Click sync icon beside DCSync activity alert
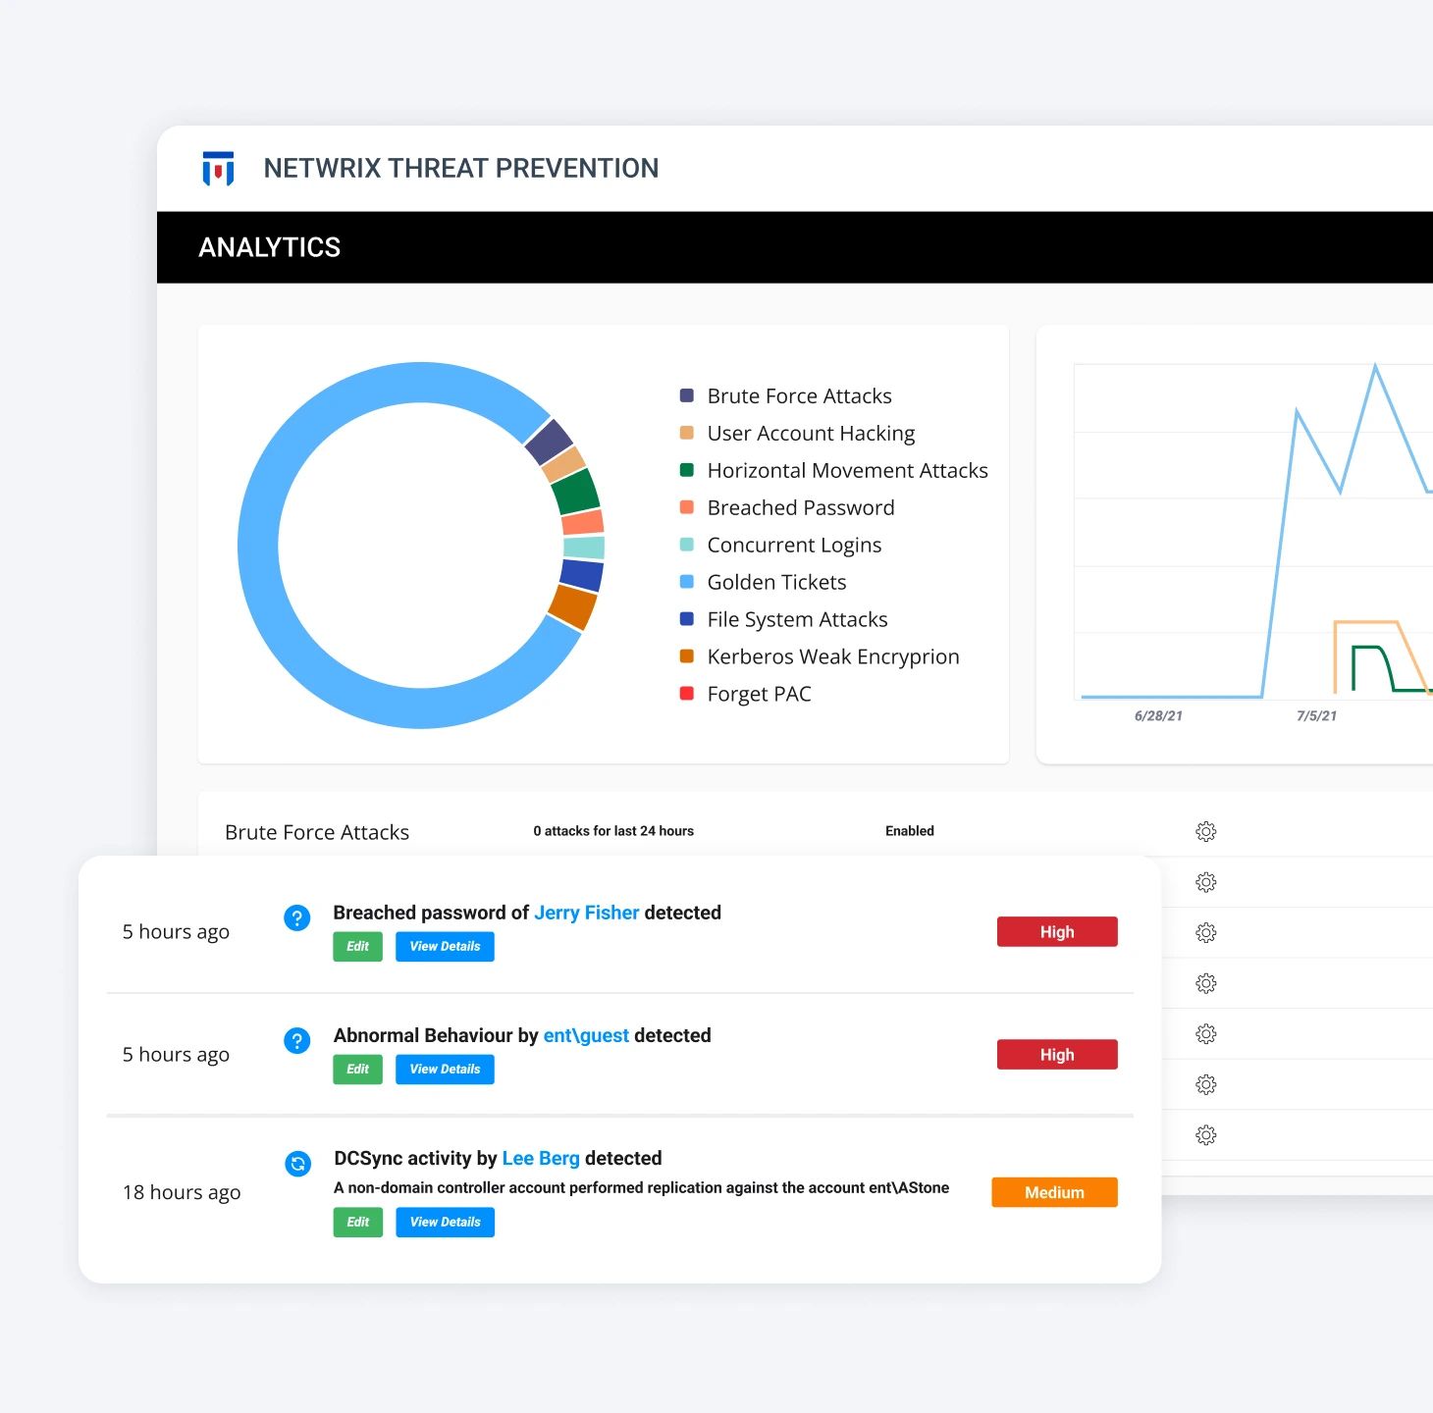The width and height of the screenshot is (1433, 1413). click(297, 1164)
